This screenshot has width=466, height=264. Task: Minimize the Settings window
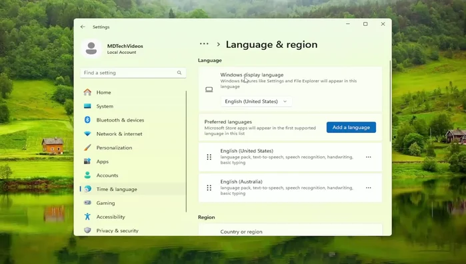[x=348, y=24]
